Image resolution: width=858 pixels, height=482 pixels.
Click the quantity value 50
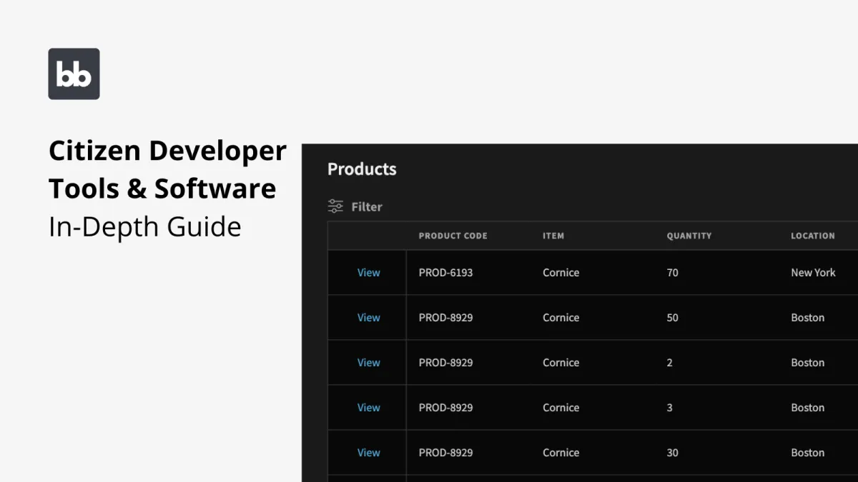click(672, 317)
